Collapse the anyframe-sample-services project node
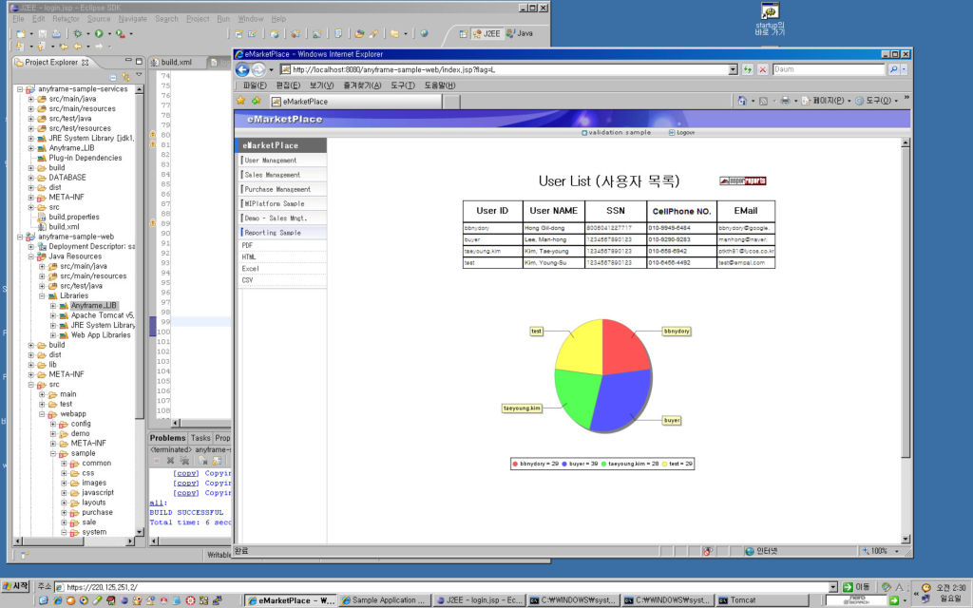Screen dimensions: 973x608 tap(20, 88)
